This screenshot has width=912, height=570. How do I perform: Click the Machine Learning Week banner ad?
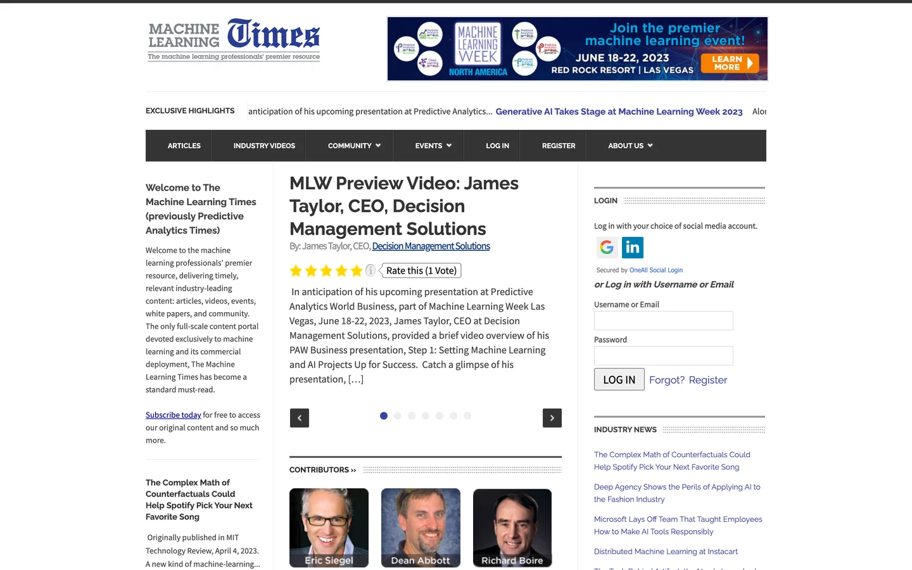(577, 49)
